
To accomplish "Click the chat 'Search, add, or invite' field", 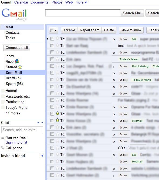I will [22, 130].
